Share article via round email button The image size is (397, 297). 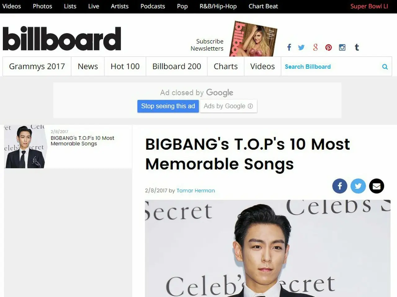point(377,186)
